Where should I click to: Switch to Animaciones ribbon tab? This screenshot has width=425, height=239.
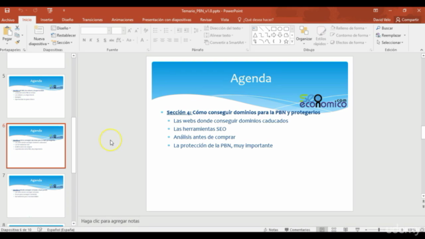point(122,20)
